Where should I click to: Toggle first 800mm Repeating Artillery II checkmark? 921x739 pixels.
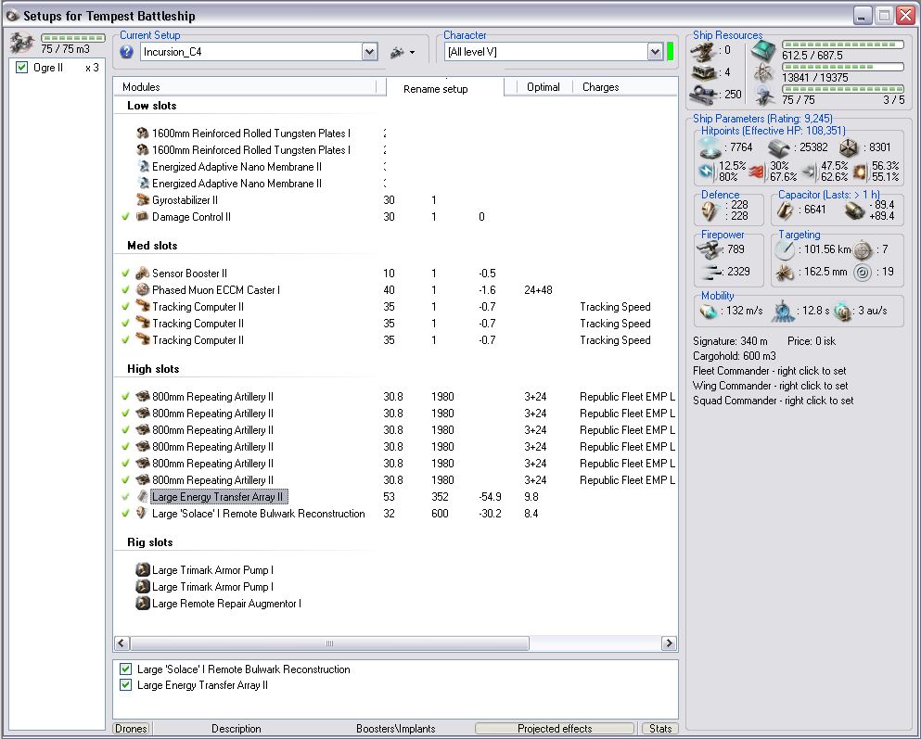pyautogui.click(x=125, y=397)
